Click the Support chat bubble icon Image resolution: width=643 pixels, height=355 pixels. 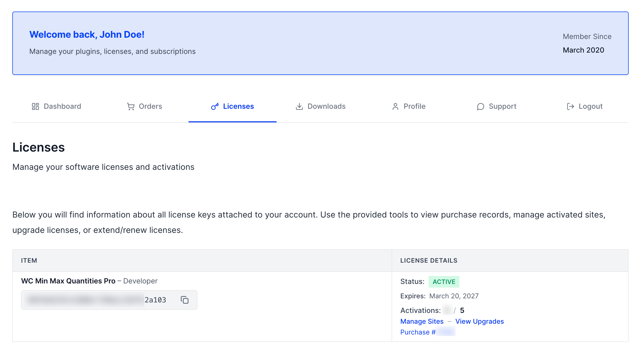[x=480, y=106]
